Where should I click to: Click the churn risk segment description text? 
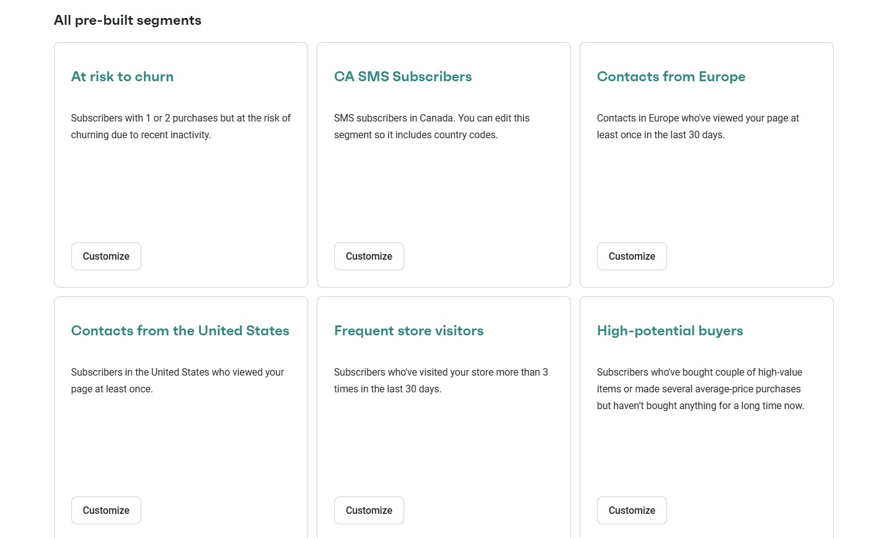click(180, 126)
